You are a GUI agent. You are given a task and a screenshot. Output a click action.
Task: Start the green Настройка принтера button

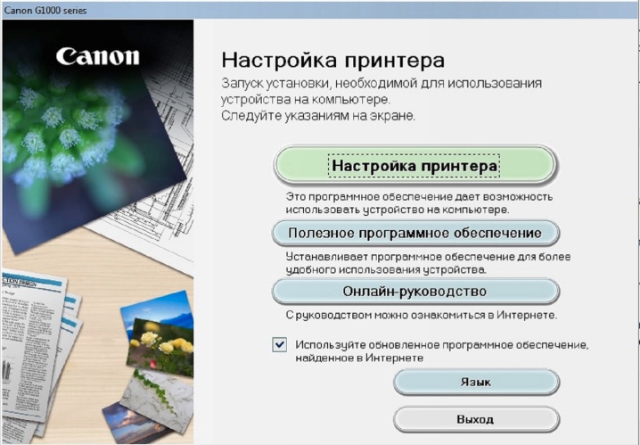(414, 165)
